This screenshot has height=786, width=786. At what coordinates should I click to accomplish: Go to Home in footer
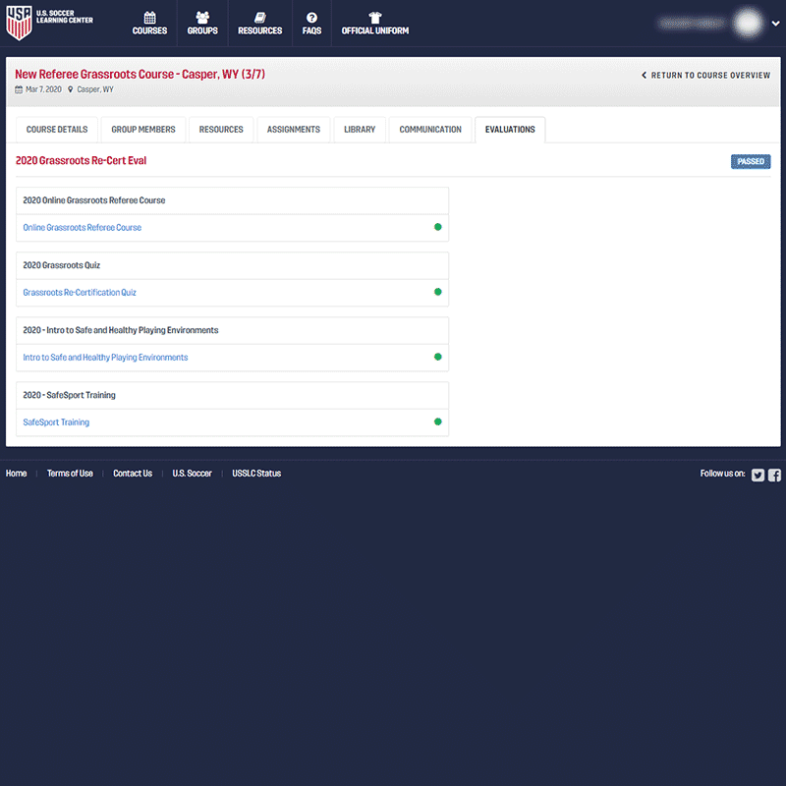[16, 474]
